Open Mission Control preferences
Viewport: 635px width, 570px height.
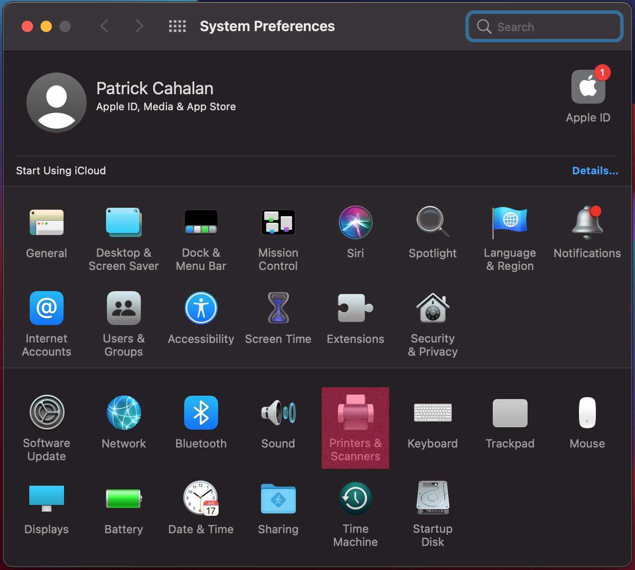point(278,222)
